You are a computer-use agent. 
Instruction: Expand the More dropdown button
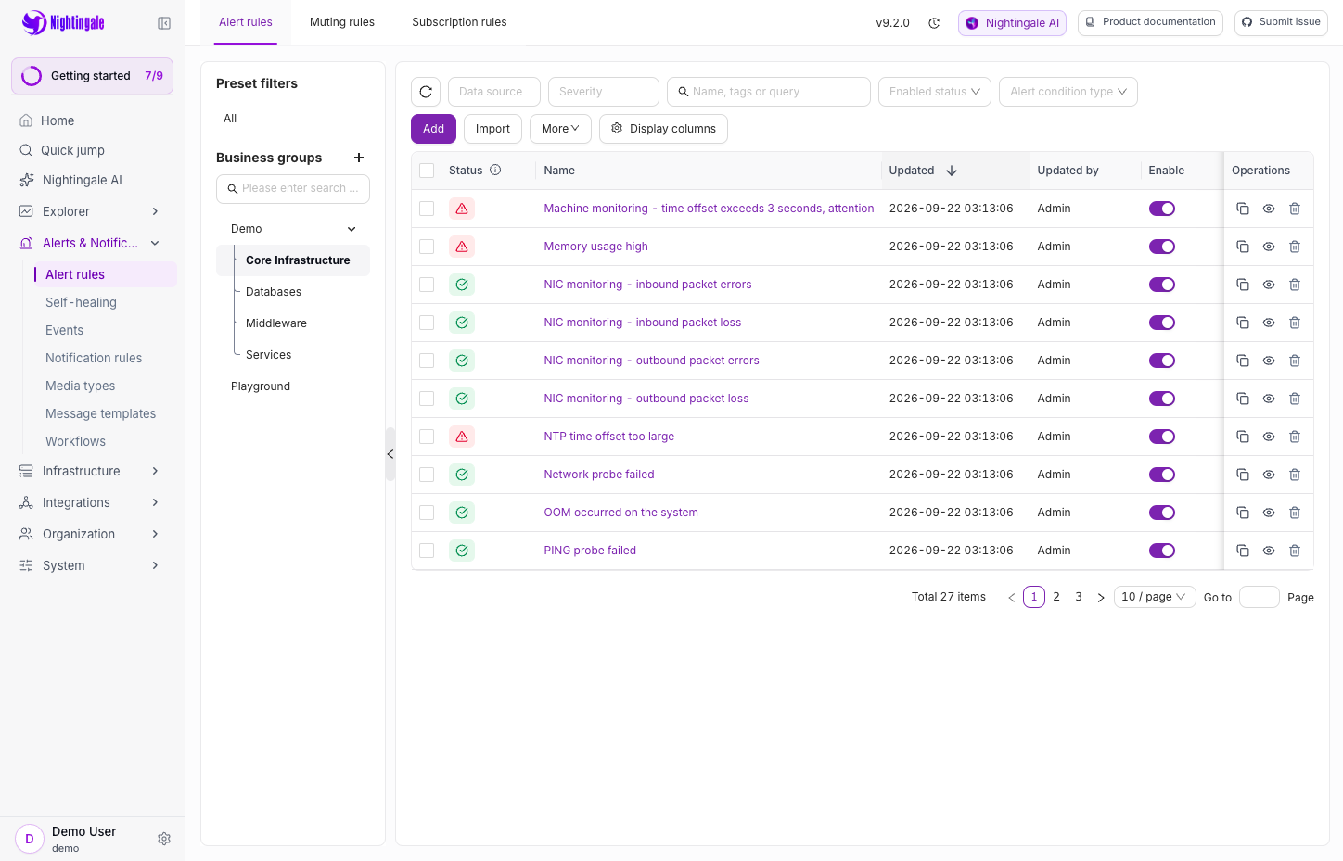point(560,129)
